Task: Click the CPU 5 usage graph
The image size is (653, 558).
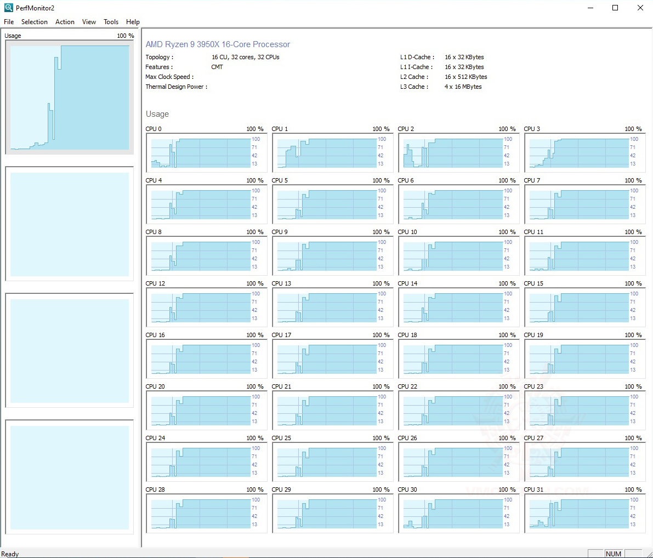Action: (x=333, y=204)
